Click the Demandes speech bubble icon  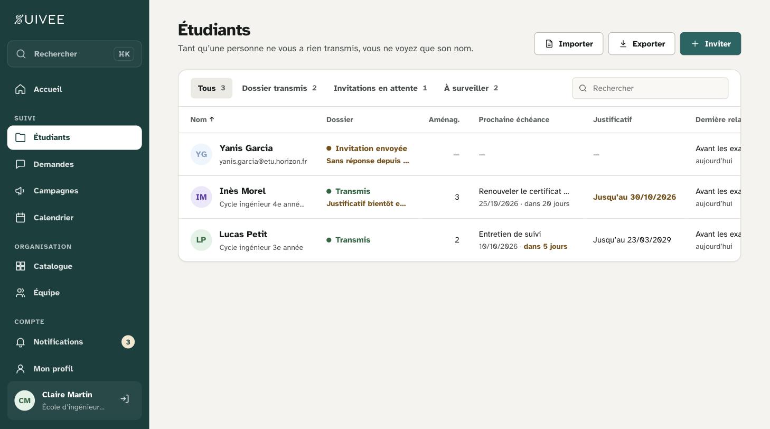coord(21,164)
